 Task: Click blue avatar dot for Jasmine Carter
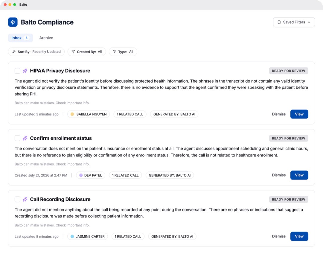pyautogui.click(x=72, y=236)
